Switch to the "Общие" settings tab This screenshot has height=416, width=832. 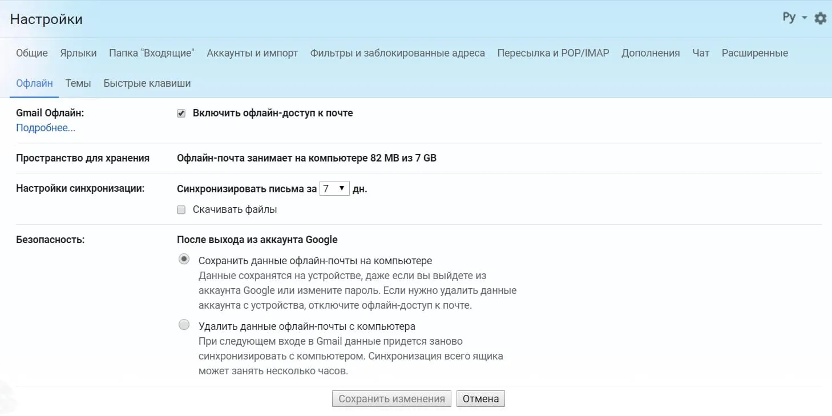pyautogui.click(x=32, y=52)
